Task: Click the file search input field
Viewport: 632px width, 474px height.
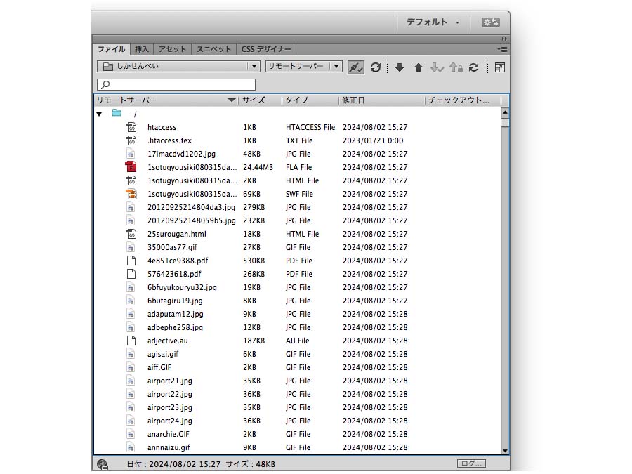Action: [176, 85]
